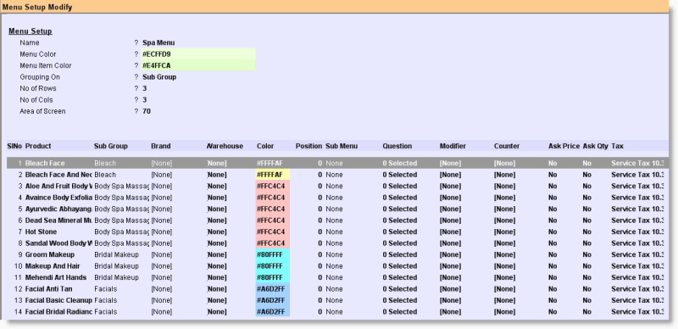Select the Facial Bridal Radiance product
678x329 pixels.
58,312
